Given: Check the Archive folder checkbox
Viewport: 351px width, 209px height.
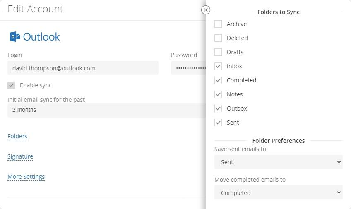Looking at the screenshot, I should [x=218, y=24].
